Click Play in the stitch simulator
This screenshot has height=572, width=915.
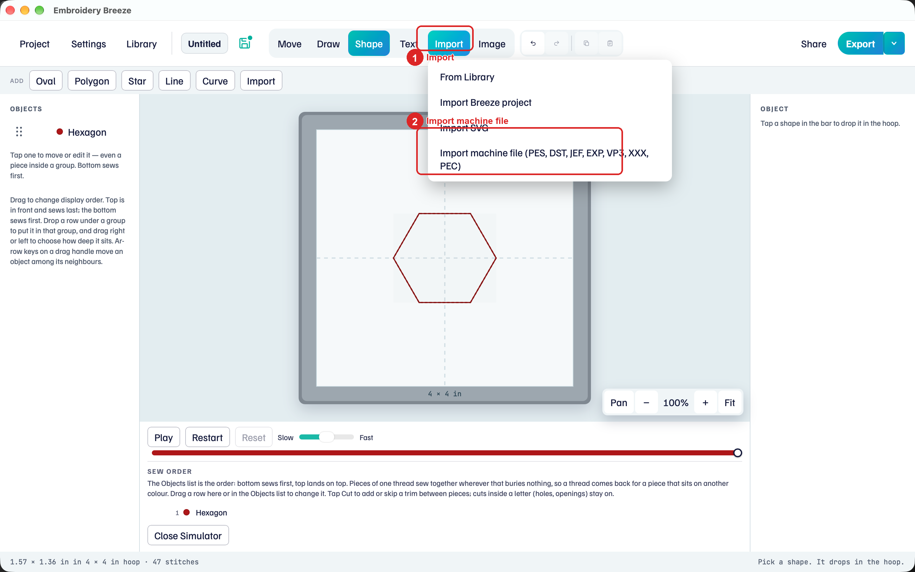point(163,437)
